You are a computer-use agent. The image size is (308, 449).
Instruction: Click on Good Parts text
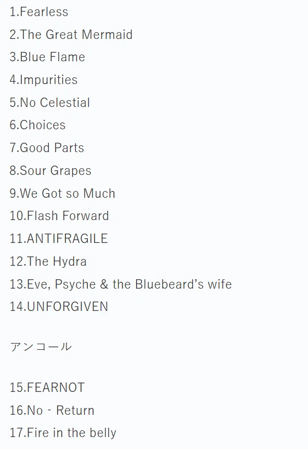[52, 148]
